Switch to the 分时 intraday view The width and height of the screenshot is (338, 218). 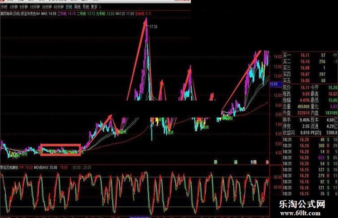(x=4, y=7)
